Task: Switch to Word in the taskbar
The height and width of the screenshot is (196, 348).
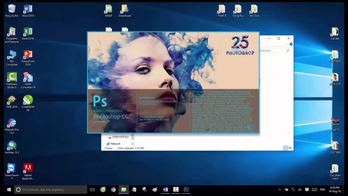Action: click(165, 190)
